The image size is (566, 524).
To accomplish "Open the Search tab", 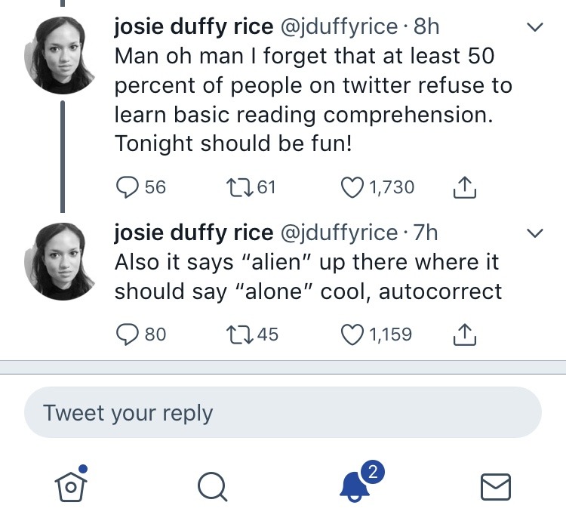I will pyautogui.click(x=213, y=487).
